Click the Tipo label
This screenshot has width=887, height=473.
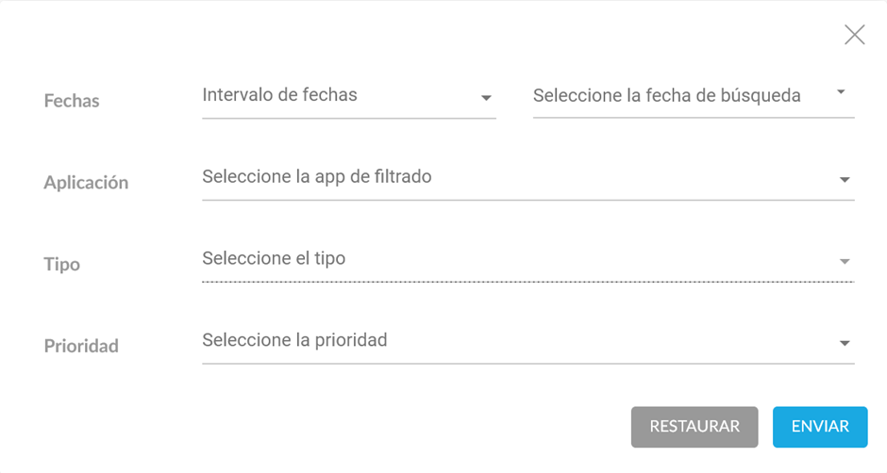click(62, 265)
